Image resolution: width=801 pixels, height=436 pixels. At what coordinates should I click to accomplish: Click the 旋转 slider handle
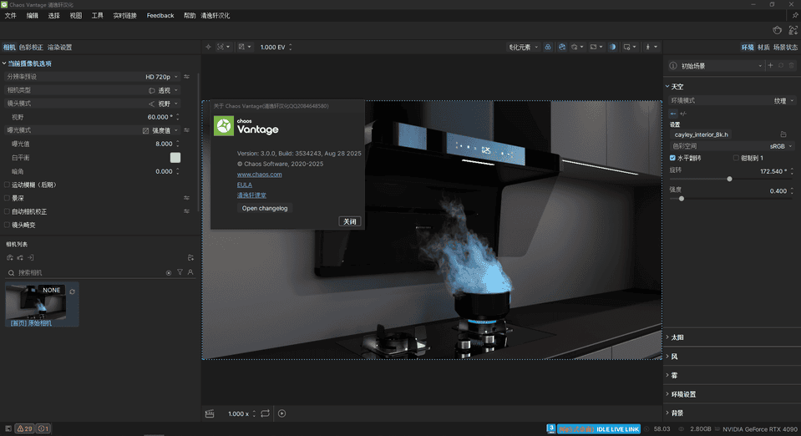pos(729,179)
